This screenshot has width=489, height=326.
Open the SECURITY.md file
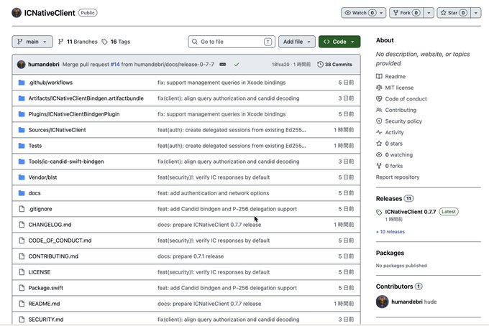[46, 320]
